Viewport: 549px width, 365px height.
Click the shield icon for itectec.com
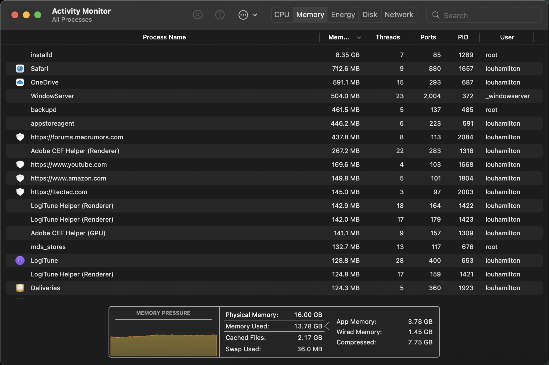click(x=20, y=192)
